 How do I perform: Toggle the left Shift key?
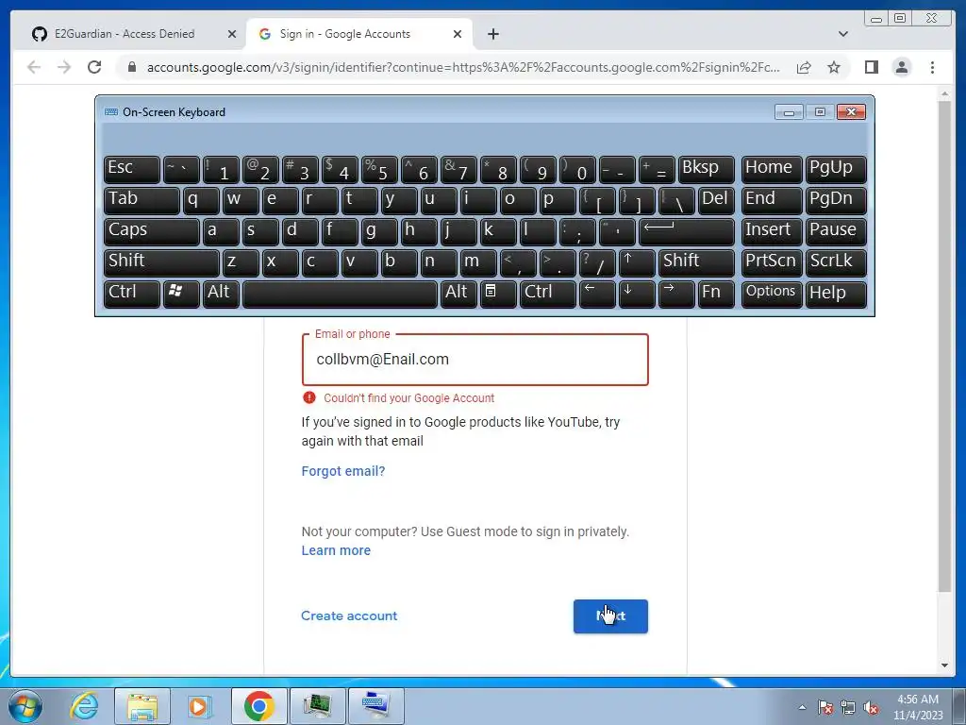tap(161, 262)
